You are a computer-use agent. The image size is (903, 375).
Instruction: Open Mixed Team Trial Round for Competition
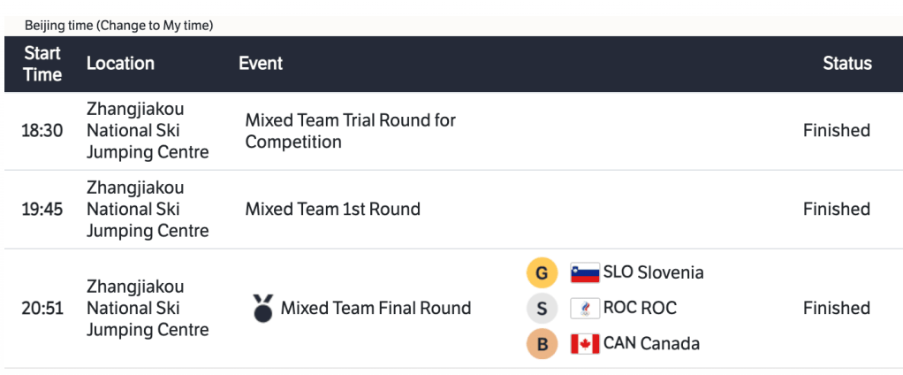tap(350, 131)
